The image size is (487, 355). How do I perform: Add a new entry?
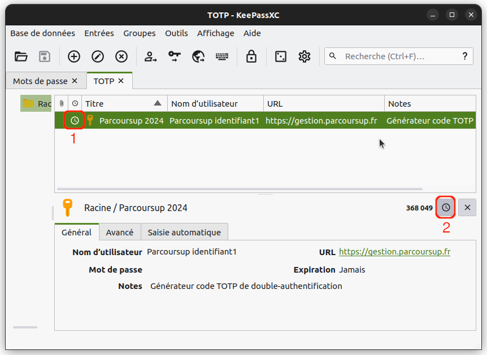point(73,56)
